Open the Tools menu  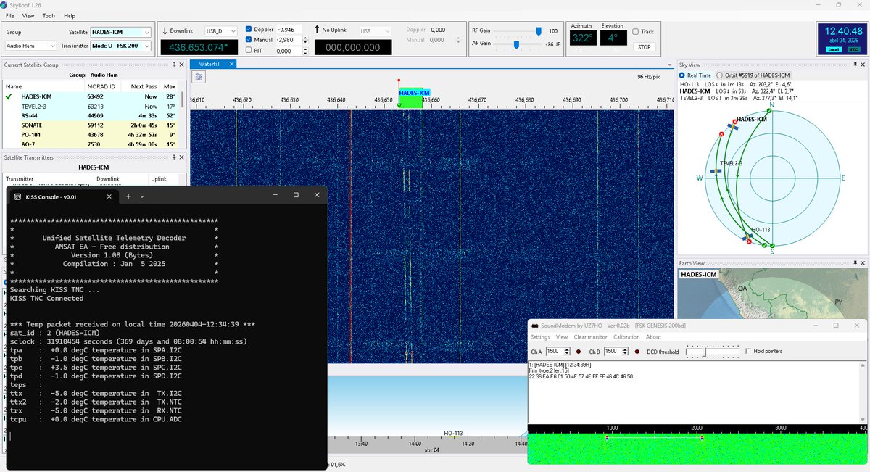click(x=49, y=15)
